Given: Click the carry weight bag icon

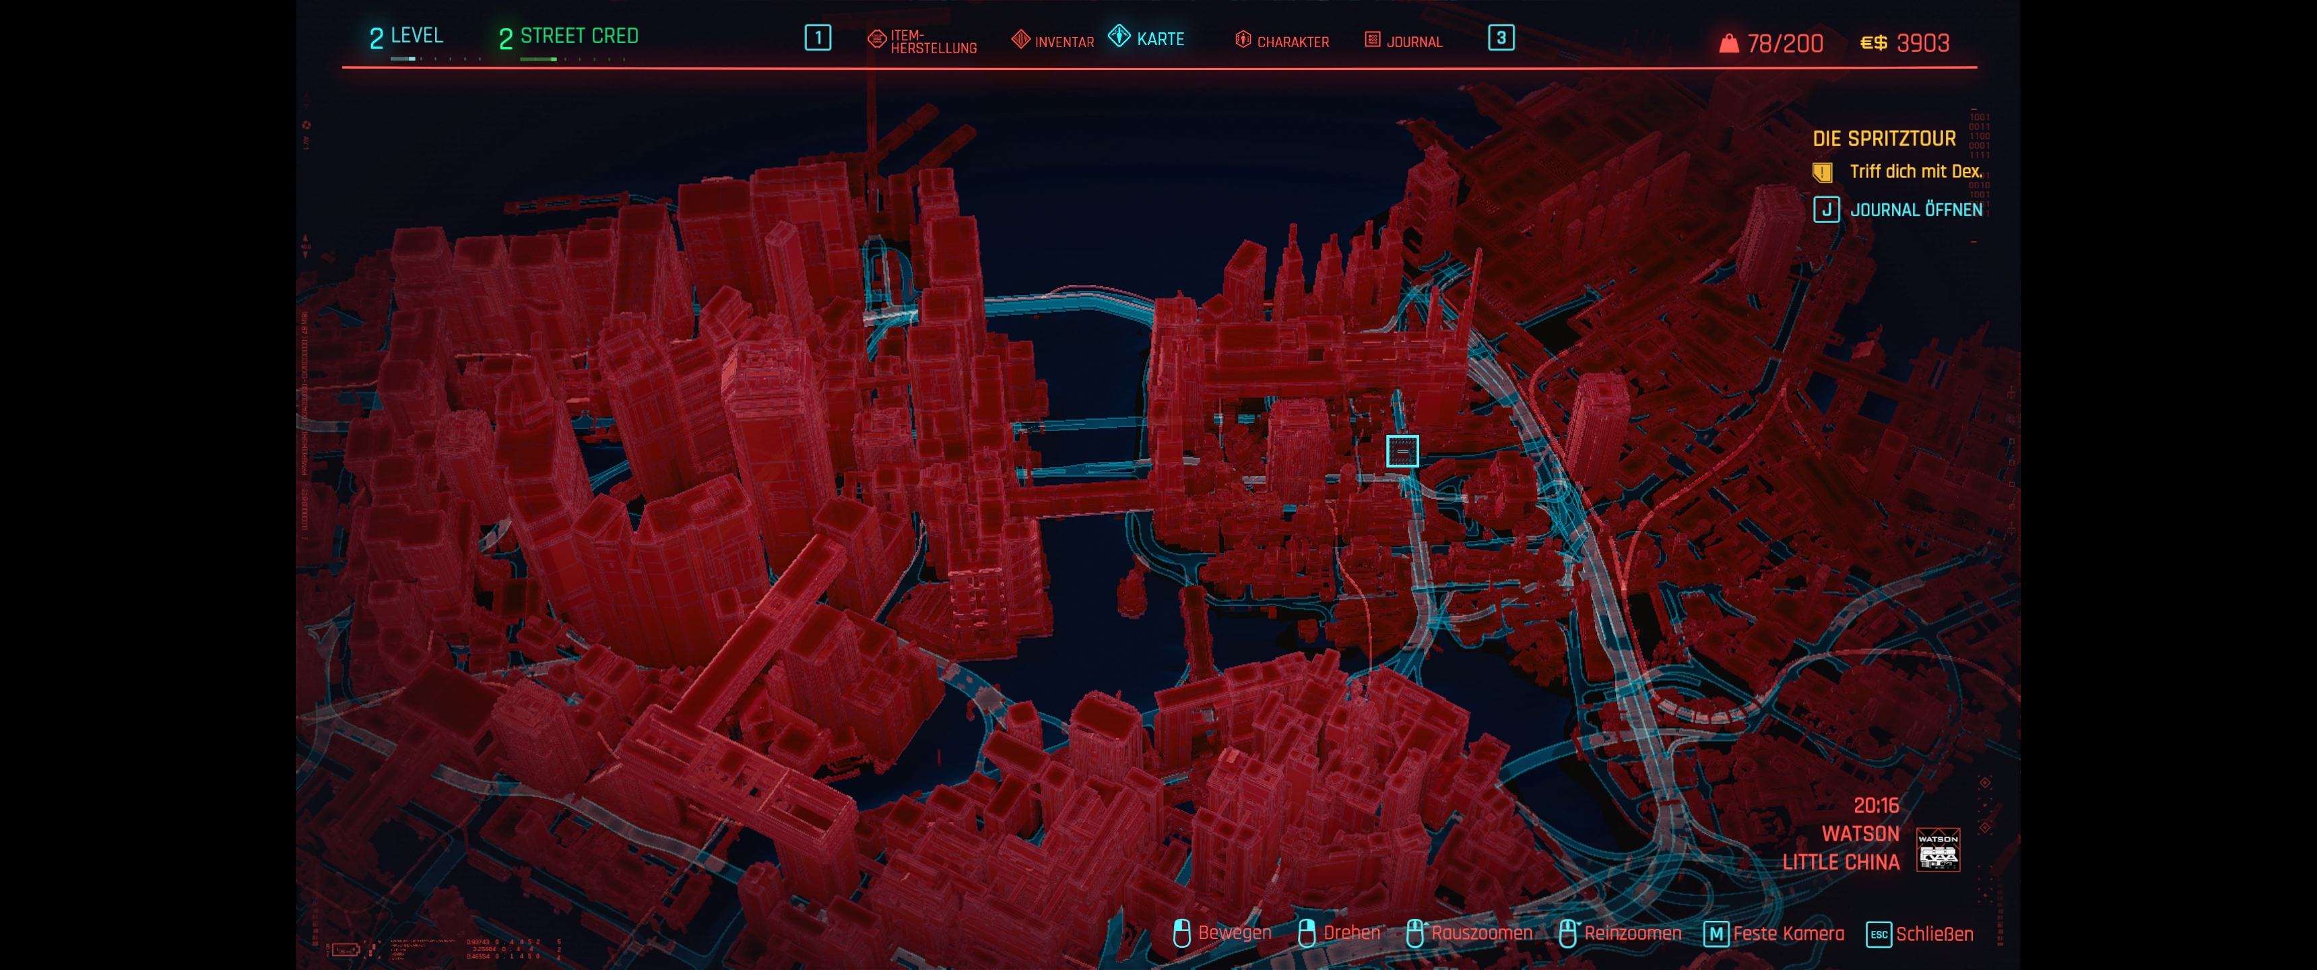Looking at the screenshot, I should pyautogui.click(x=1729, y=43).
